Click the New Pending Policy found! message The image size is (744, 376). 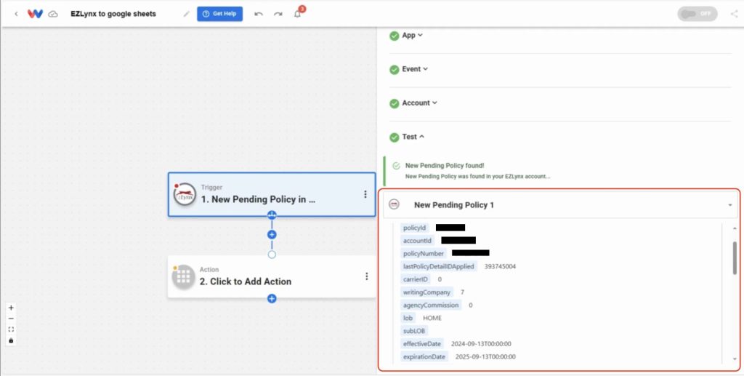445,166
